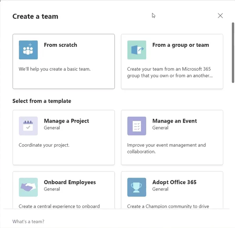Pick the Manage a Project template title
This screenshot has height=228, width=235.
tap(66, 121)
